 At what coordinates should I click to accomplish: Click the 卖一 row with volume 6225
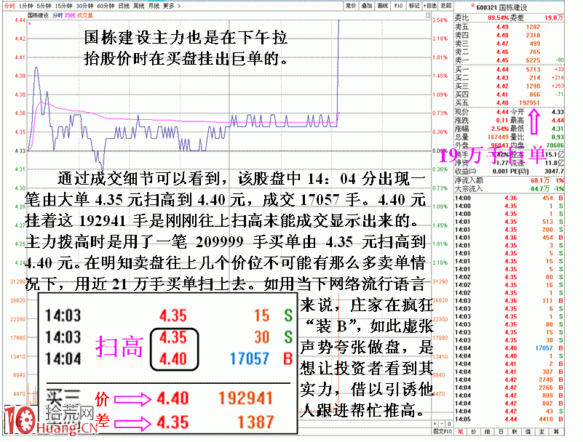(509, 60)
